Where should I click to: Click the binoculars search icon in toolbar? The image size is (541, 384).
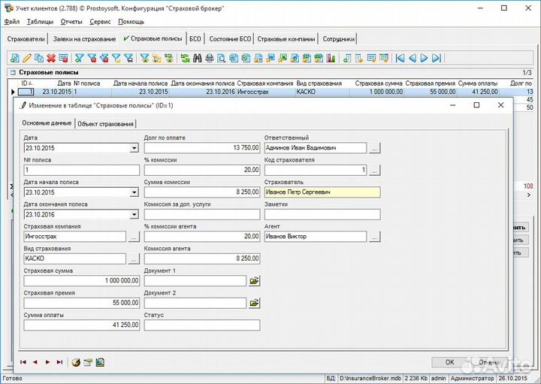tap(197, 58)
